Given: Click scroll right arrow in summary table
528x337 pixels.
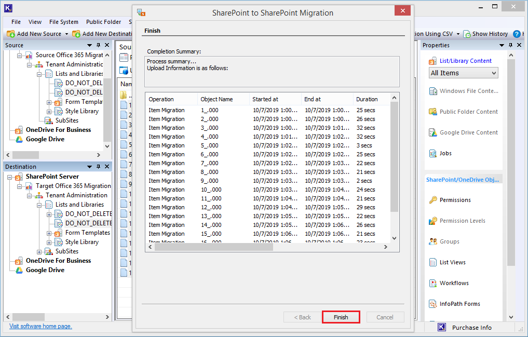Looking at the screenshot, I should (x=386, y=247).
